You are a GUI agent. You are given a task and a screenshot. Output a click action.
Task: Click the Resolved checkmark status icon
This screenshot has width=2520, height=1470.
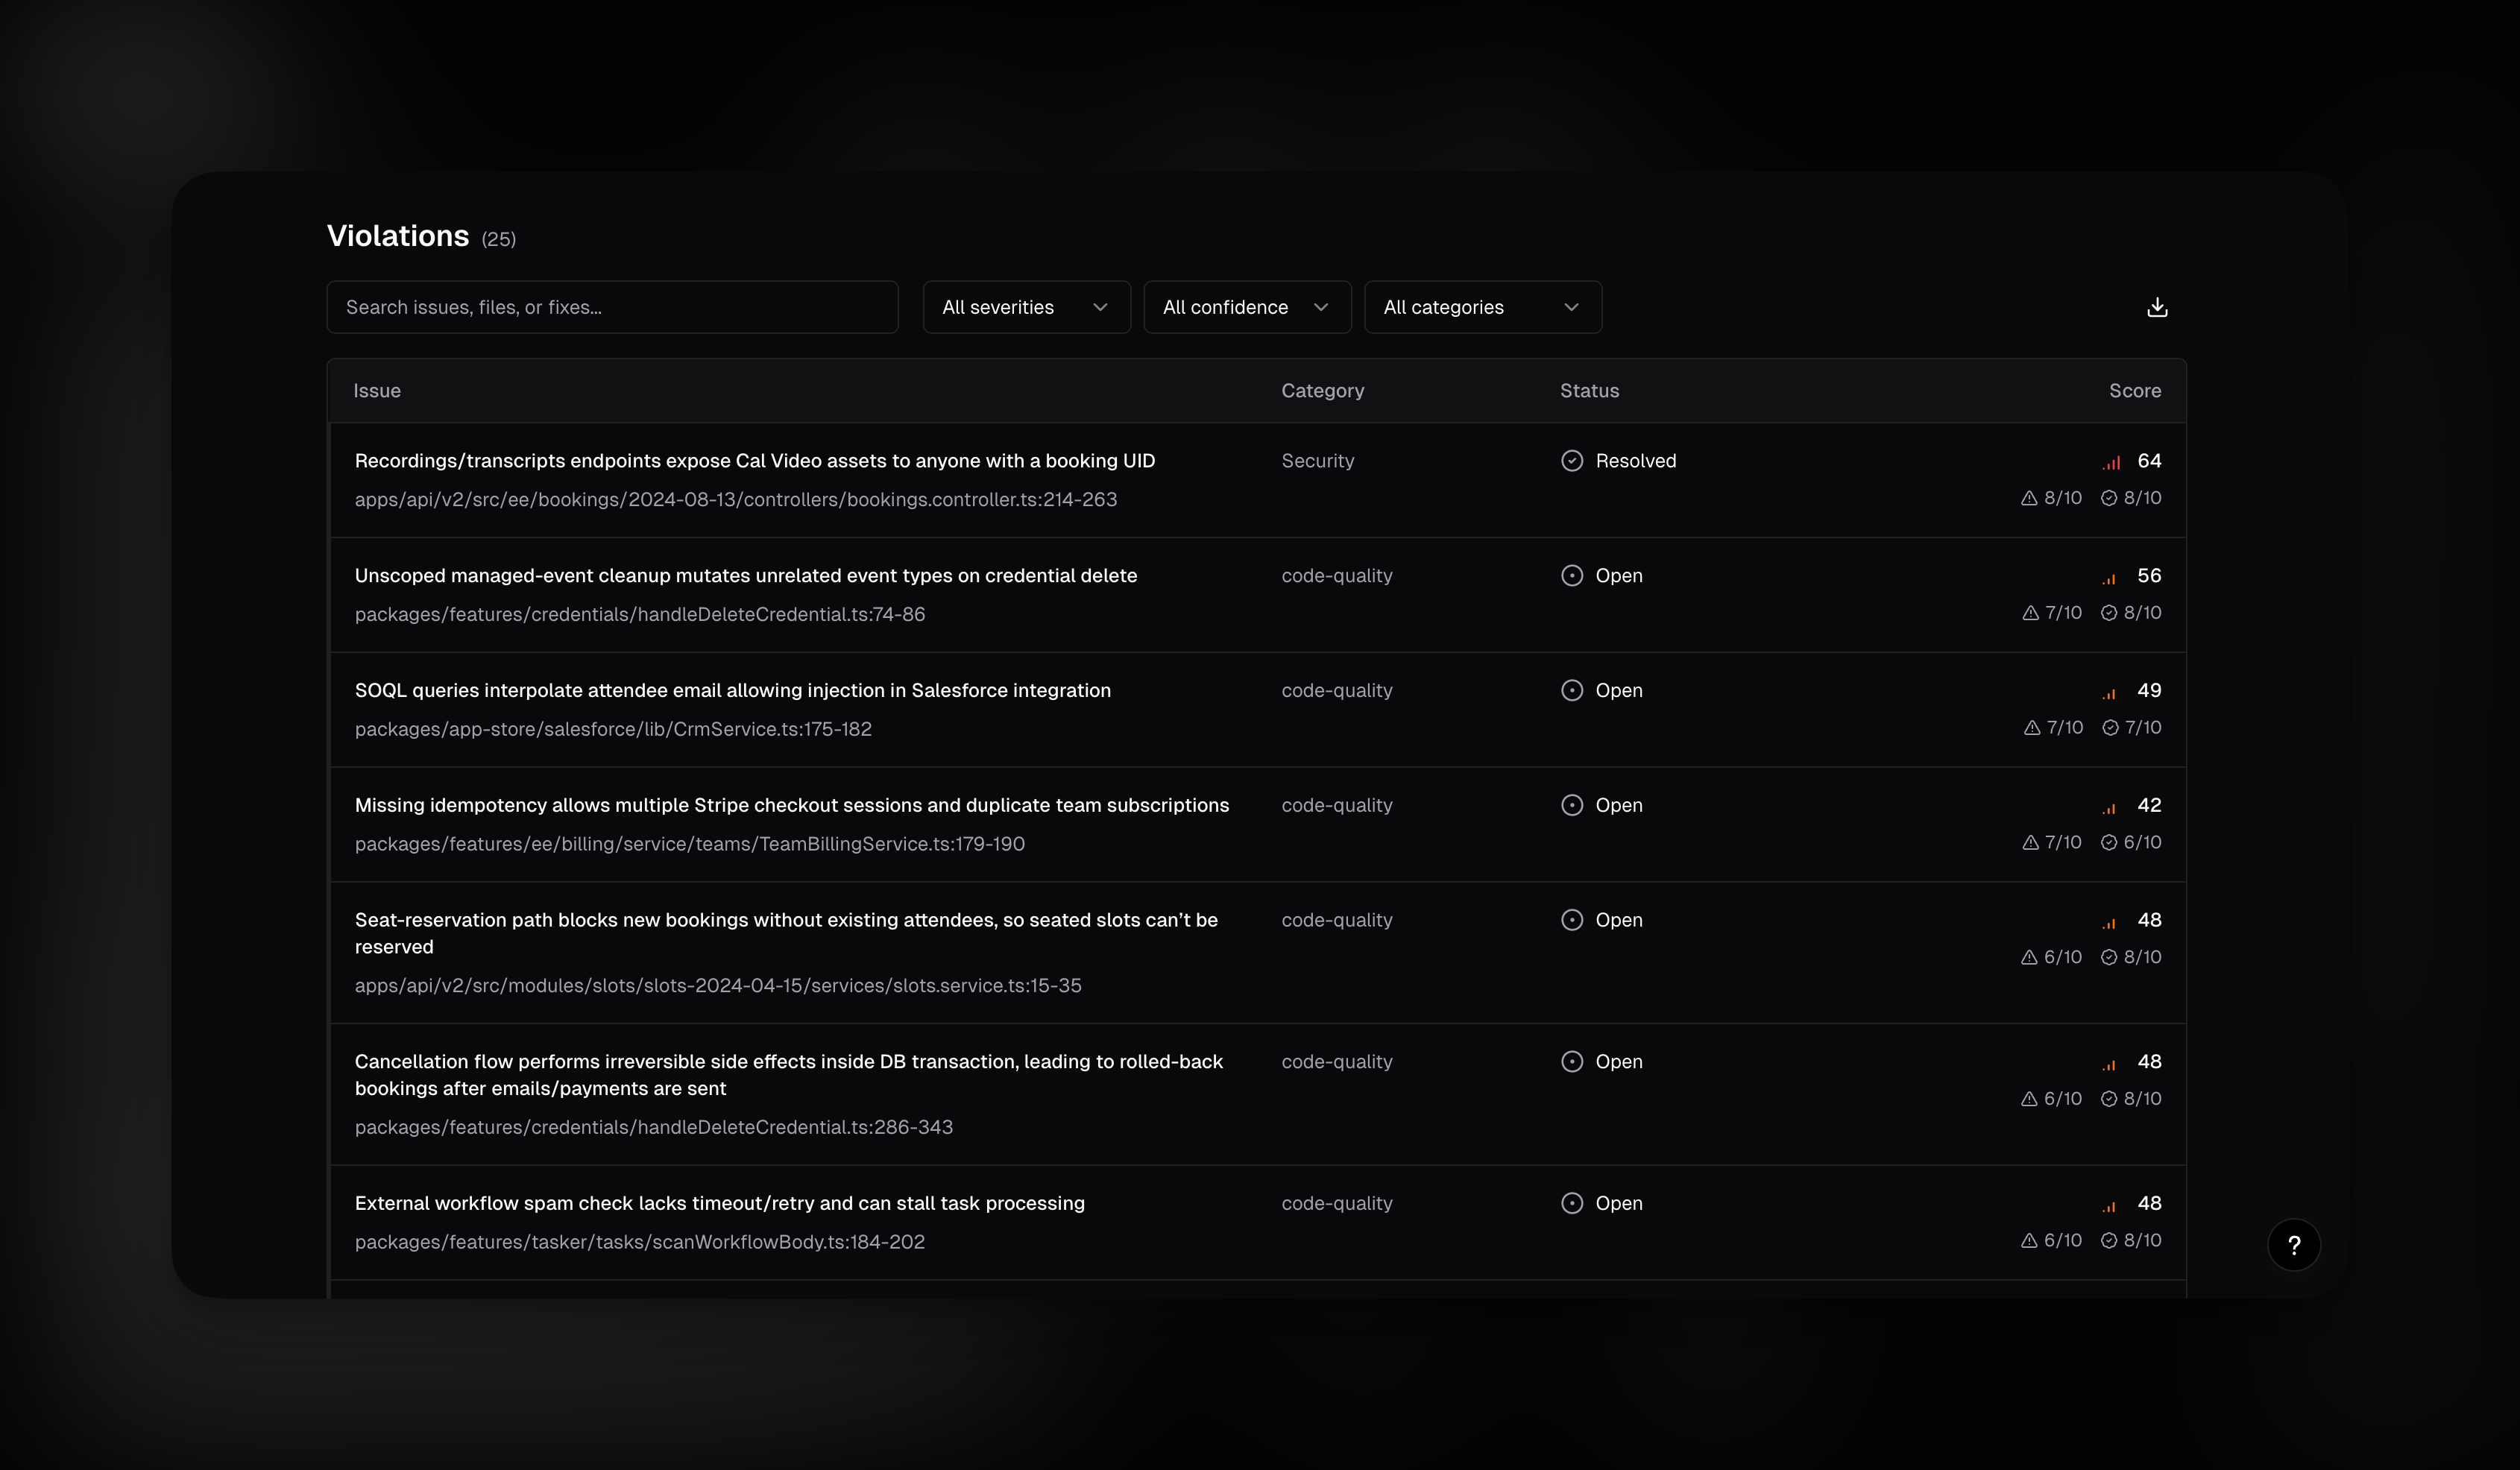1572,461
